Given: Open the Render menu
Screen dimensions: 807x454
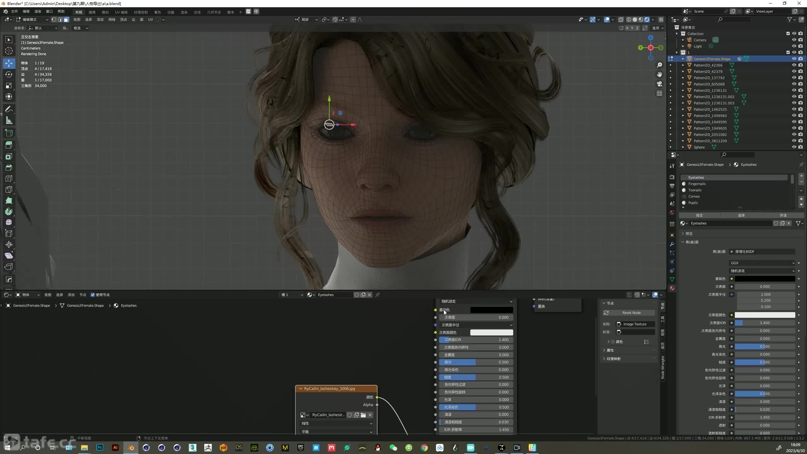Looking at the screenshot, I should pos(38,11).
